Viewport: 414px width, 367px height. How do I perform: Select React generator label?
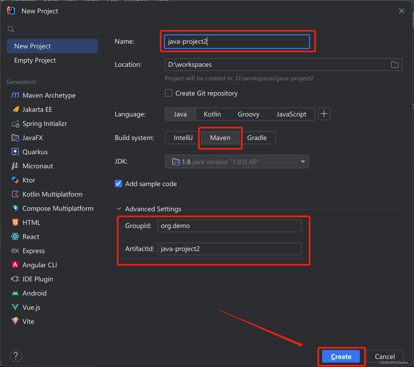(x=31, y=237)
